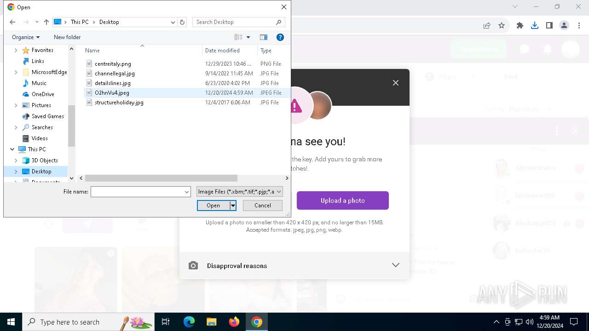Go back in Open dialog navigation
589x331 pixels.
tap(12, 22)
